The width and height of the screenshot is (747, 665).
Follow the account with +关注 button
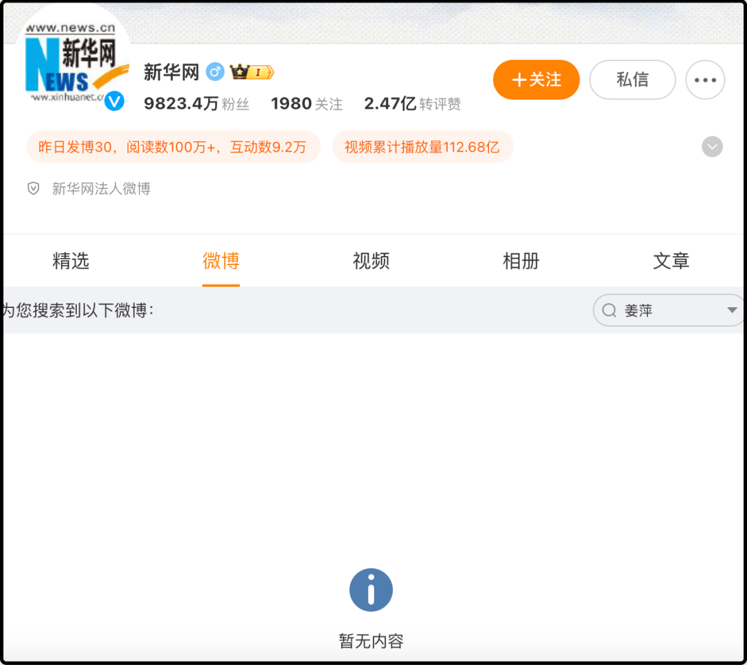pos(536,80)
